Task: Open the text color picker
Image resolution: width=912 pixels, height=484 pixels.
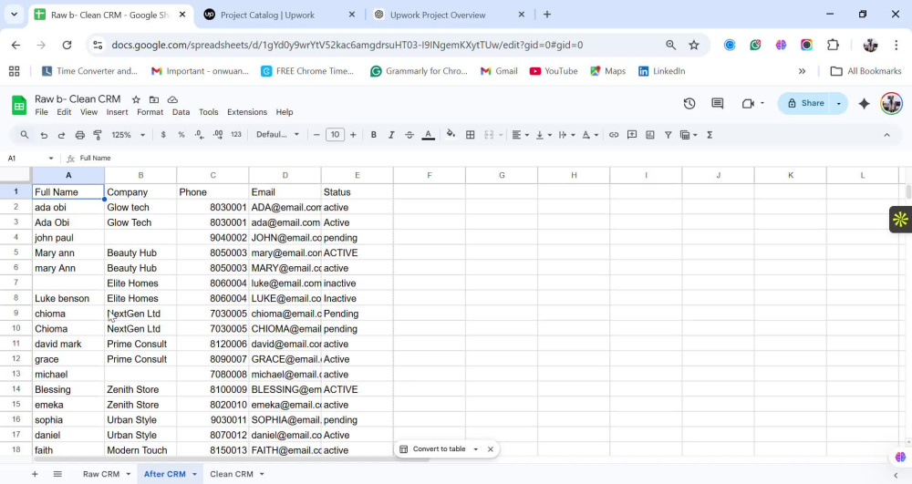Action: click(x=428, y=135)
